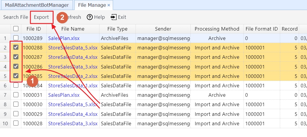The height and width of the screenshot is (137, 307).
Task: Uncheck the row 4 checkbox for file 1000286
Action: pos(16,66)
